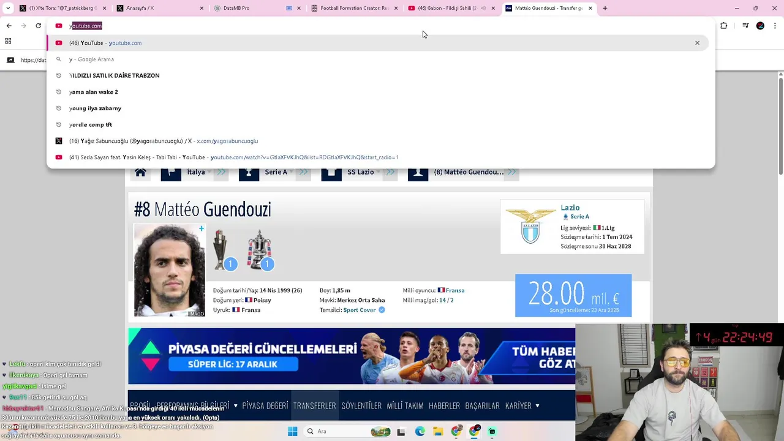
Task: Open Microsoft Edge from the taskbar
Action: tap(420, 431)
